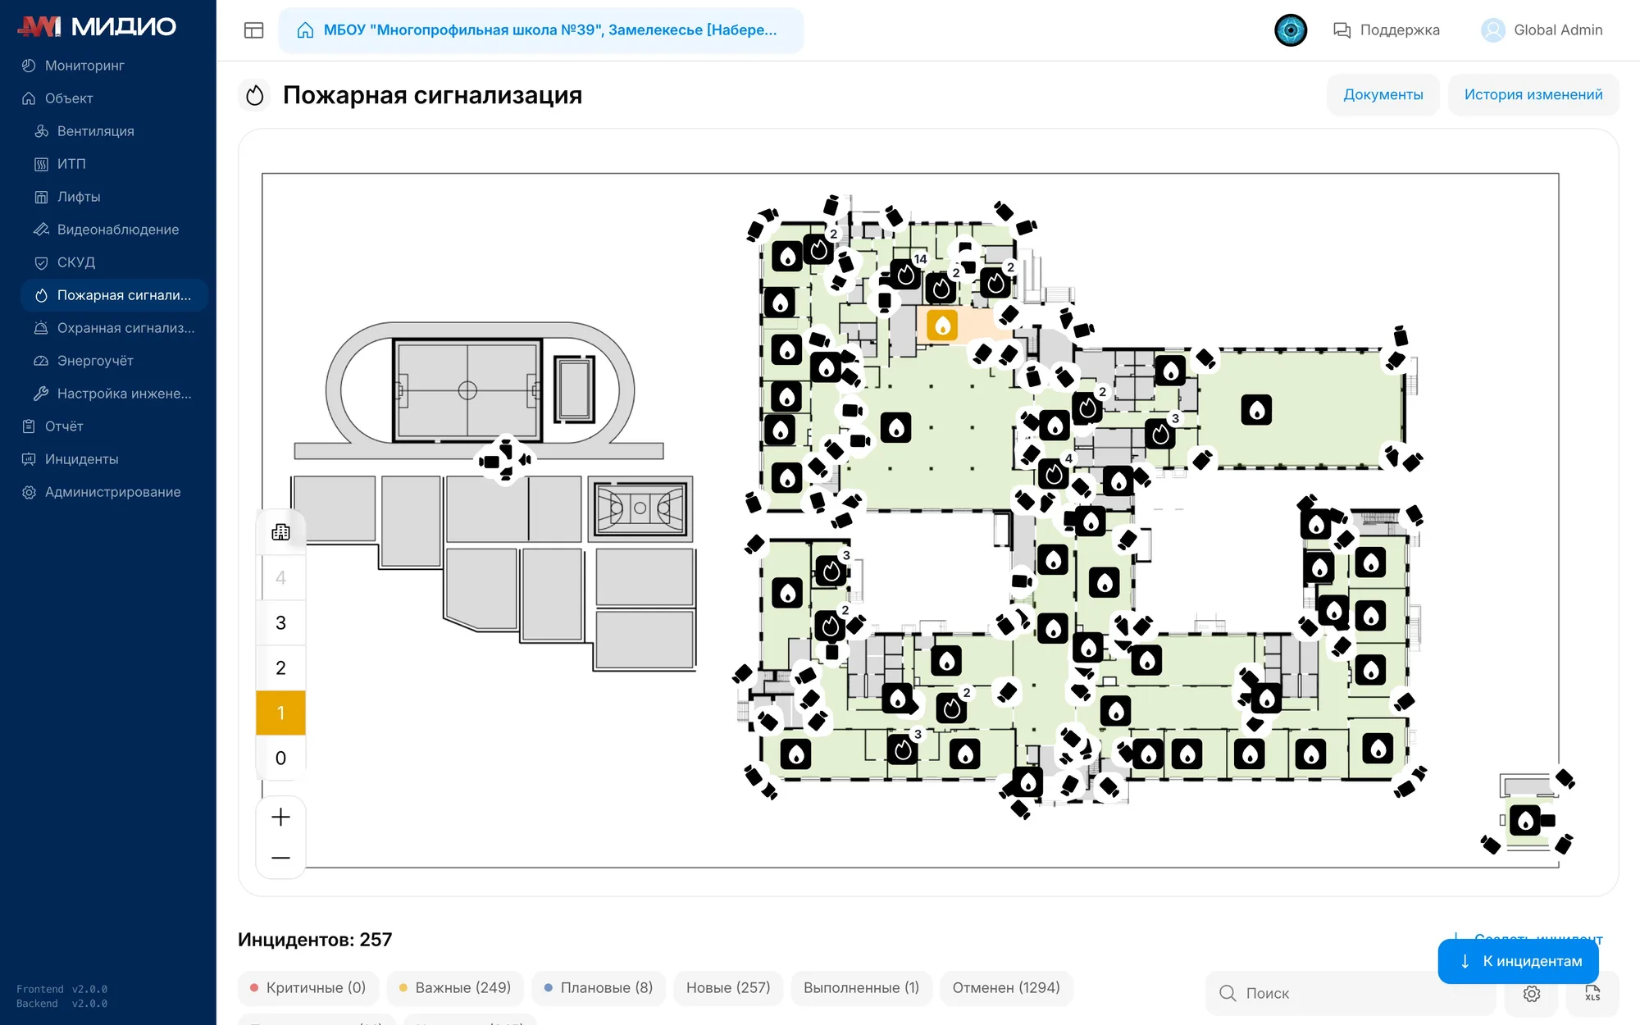Open История изменений
The height and width of the screenshot is (1025, 1640).
tap(1533, 94)
